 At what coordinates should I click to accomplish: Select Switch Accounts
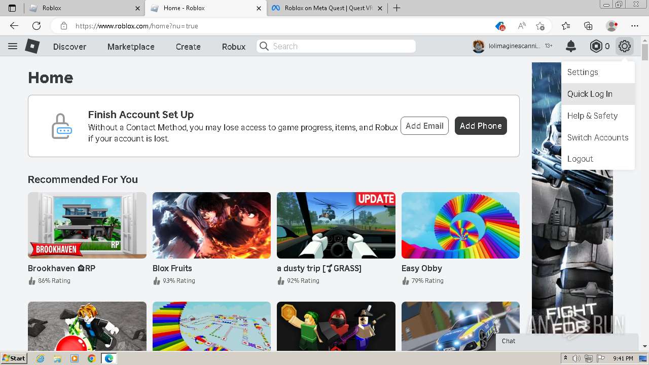click(x=598, y=137)
